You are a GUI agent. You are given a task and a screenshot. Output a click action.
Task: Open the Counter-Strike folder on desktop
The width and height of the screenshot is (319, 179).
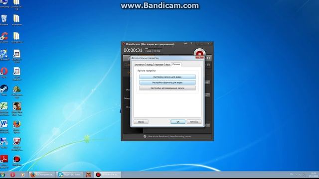pyautogui.click(x=16, y=4)
